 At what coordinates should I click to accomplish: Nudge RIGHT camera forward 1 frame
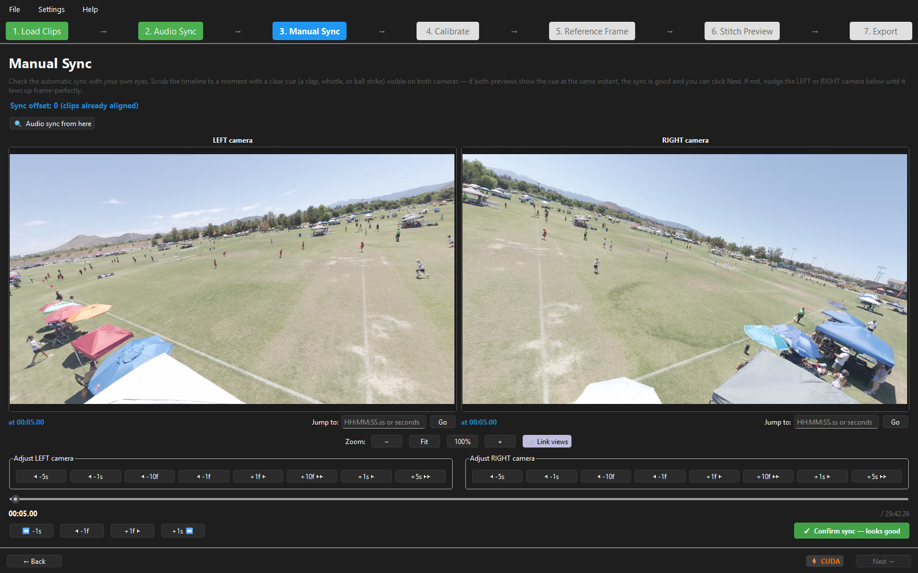[714, 476]
